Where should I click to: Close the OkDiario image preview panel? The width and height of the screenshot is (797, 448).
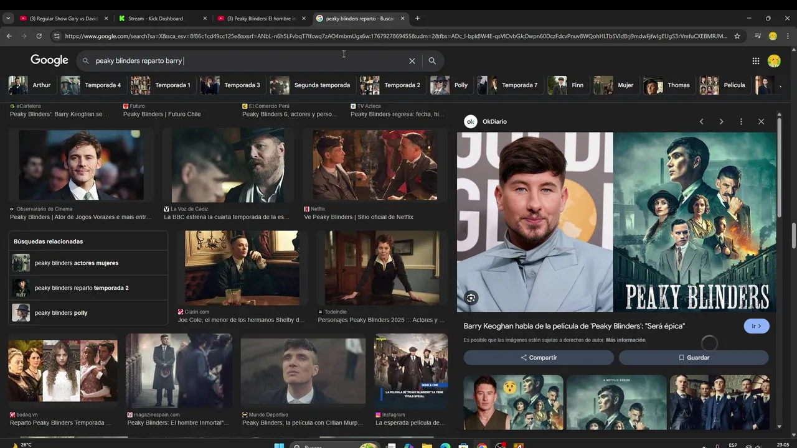click(x=761, y=121)
